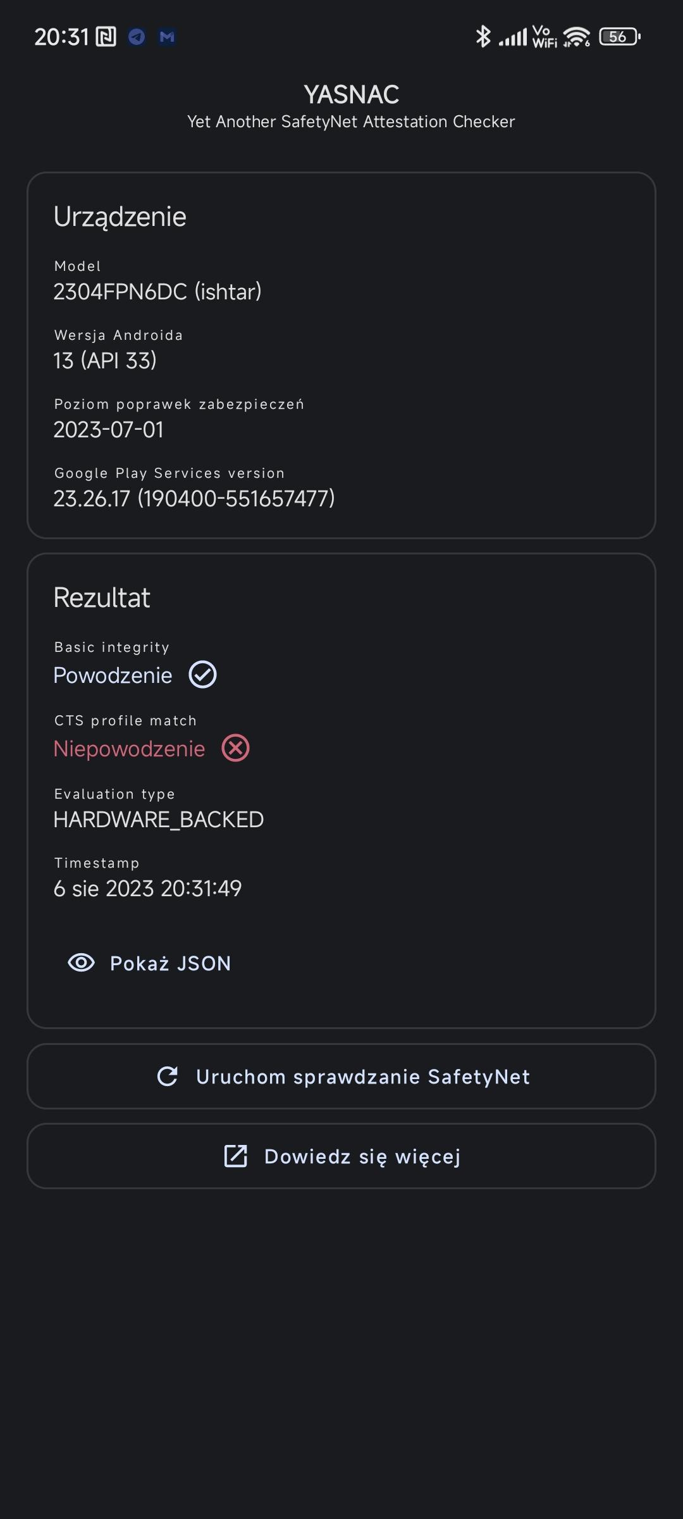Tap the Powodzenie result text
The image size is (683, 1519).
coord(113,675)
